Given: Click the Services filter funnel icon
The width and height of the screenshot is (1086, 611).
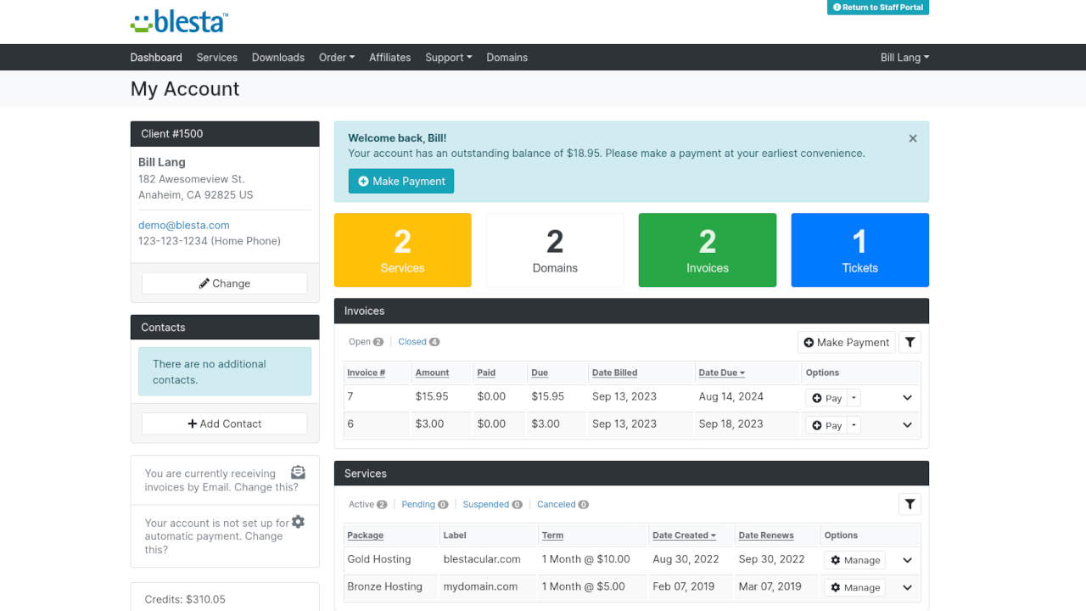Looking at the screenshot, I should click(910, 505).
